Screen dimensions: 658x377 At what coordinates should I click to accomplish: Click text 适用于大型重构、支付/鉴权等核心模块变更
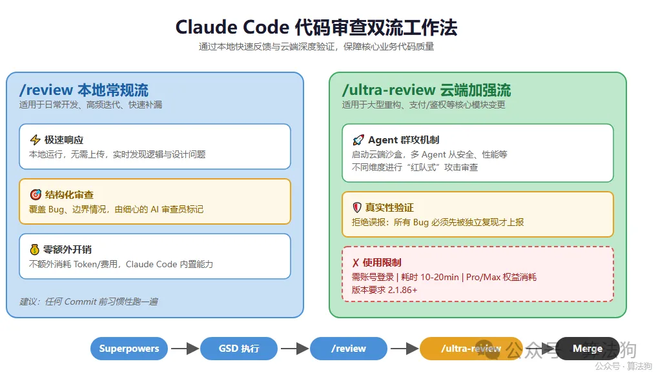(x=424, y=105)
